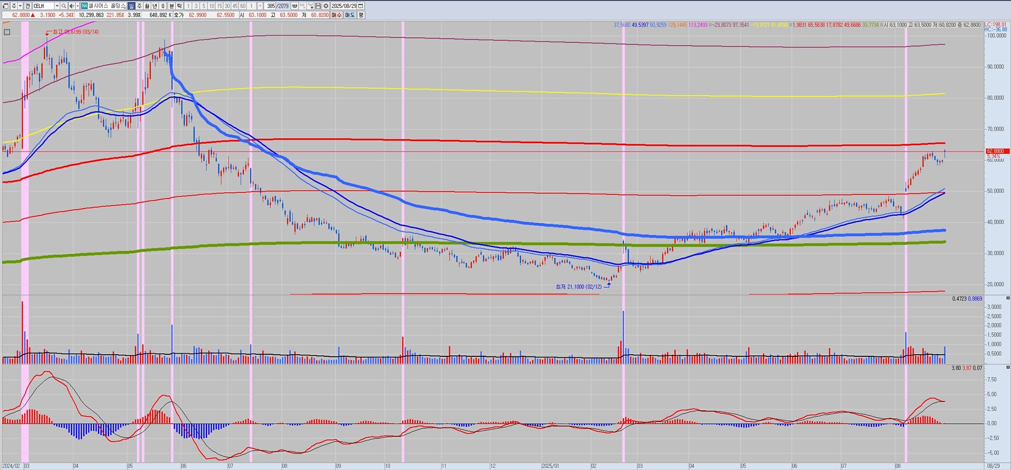Image resolution: width=1011 pixels, height=470 pixels.
Task: Toggle the 전 button beside ticker field
Action: [27, 6]
